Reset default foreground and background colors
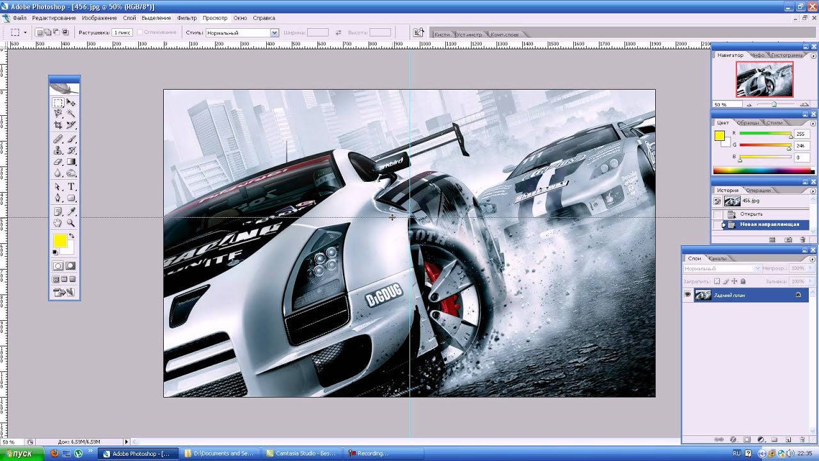The image size is (819, 461). [x=55, y=252]
